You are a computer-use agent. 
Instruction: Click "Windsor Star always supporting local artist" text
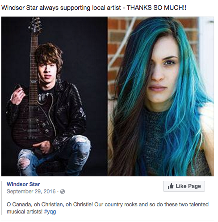[x=61, y=8]
